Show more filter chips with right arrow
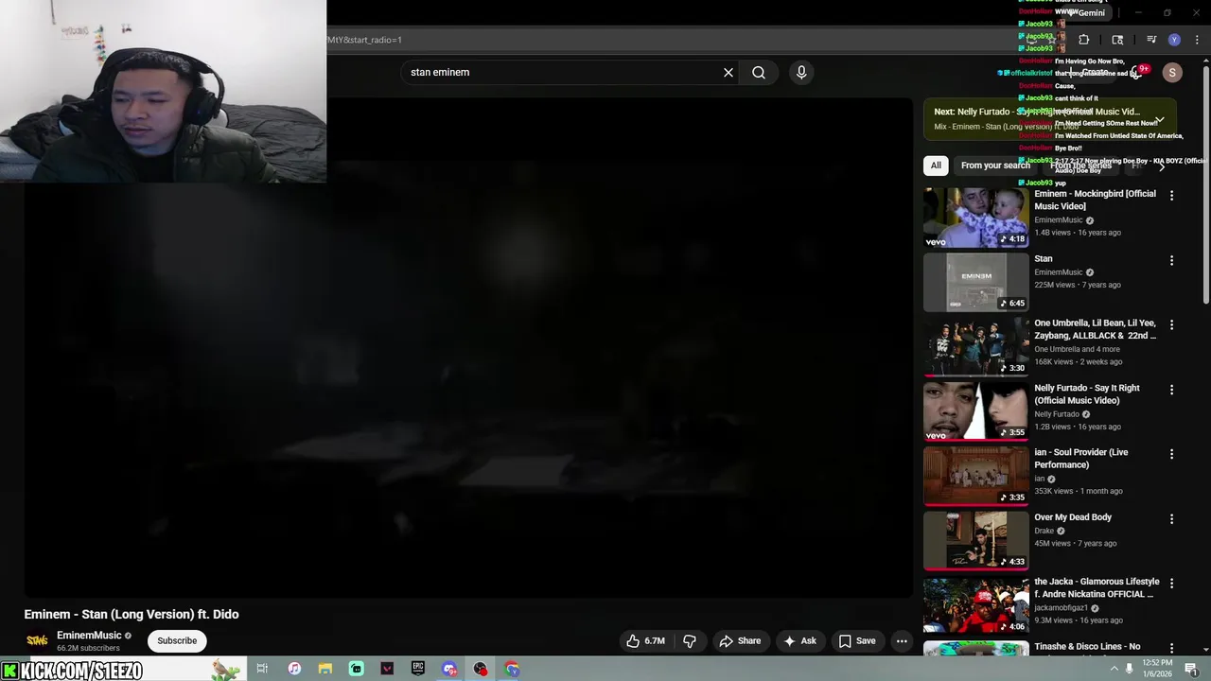The height and width of the screenshot is (681, 1211). [x=1162, y=166]
